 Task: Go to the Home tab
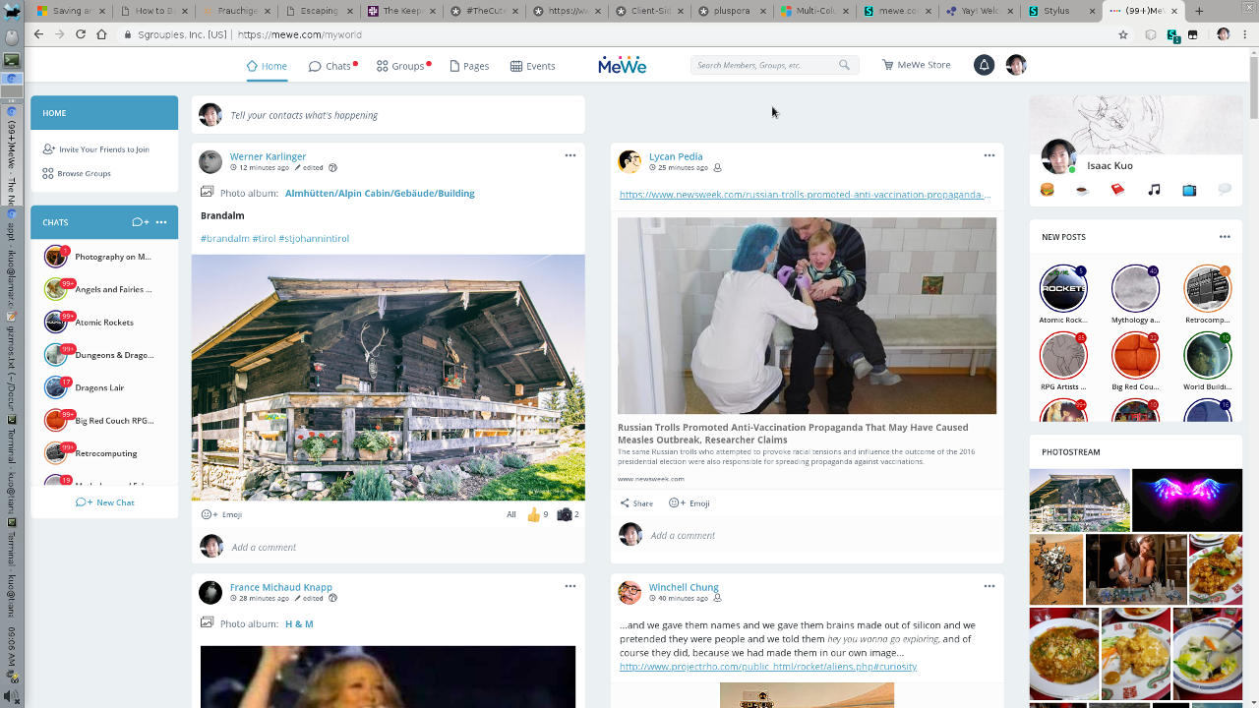point(267,66)
